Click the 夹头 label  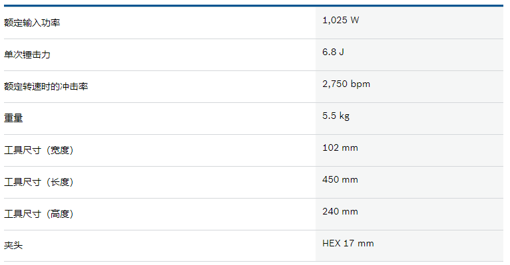coord(13,245)
